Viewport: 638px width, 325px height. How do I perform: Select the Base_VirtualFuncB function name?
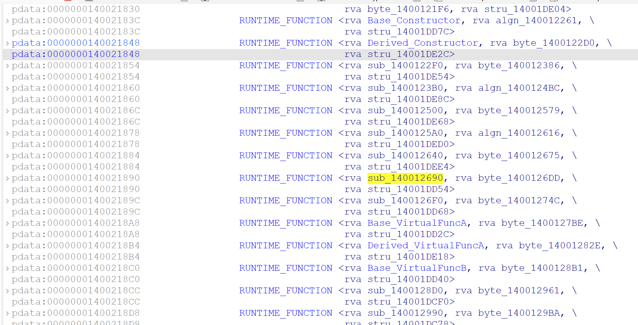pos(417,268)
